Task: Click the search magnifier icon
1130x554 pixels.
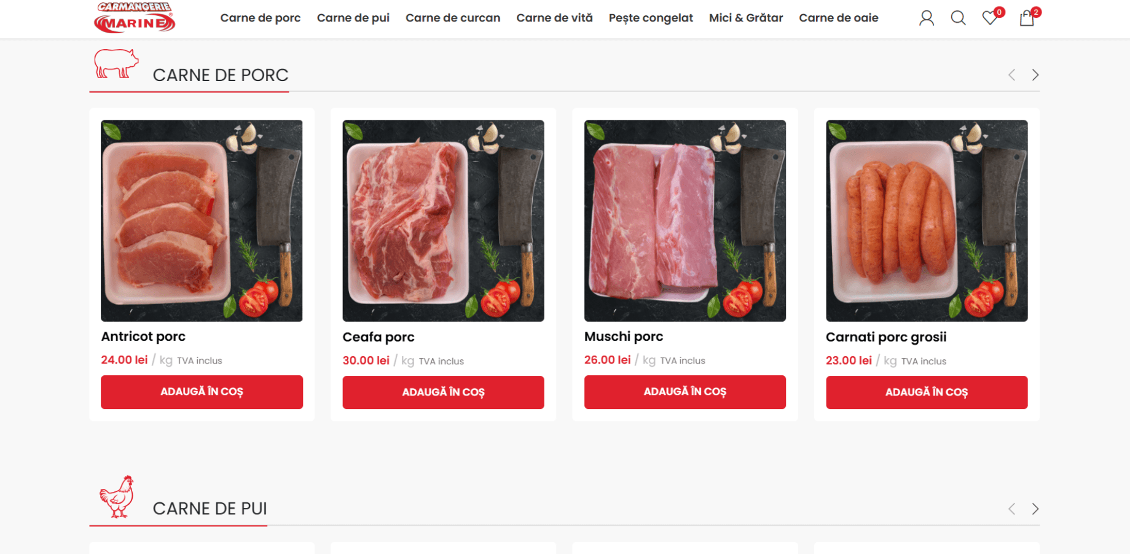Action: click(x=958, y=18)
